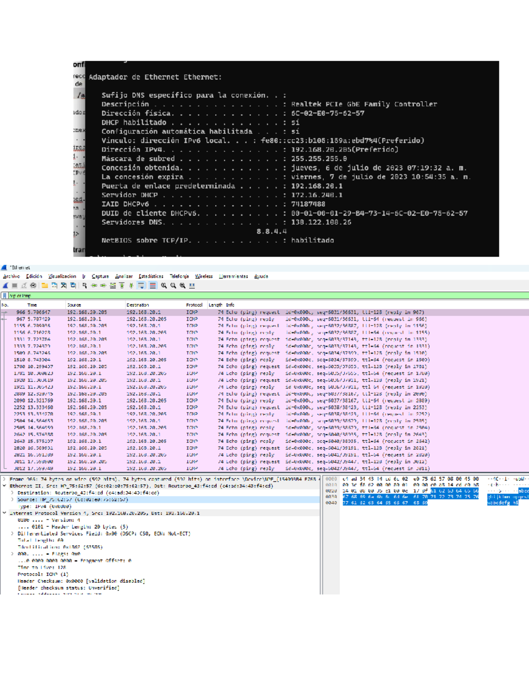Toggle packet colorization rules button
Image resolution: width=529 pixels, height=684 pixels.
click(x=153, y=285)
